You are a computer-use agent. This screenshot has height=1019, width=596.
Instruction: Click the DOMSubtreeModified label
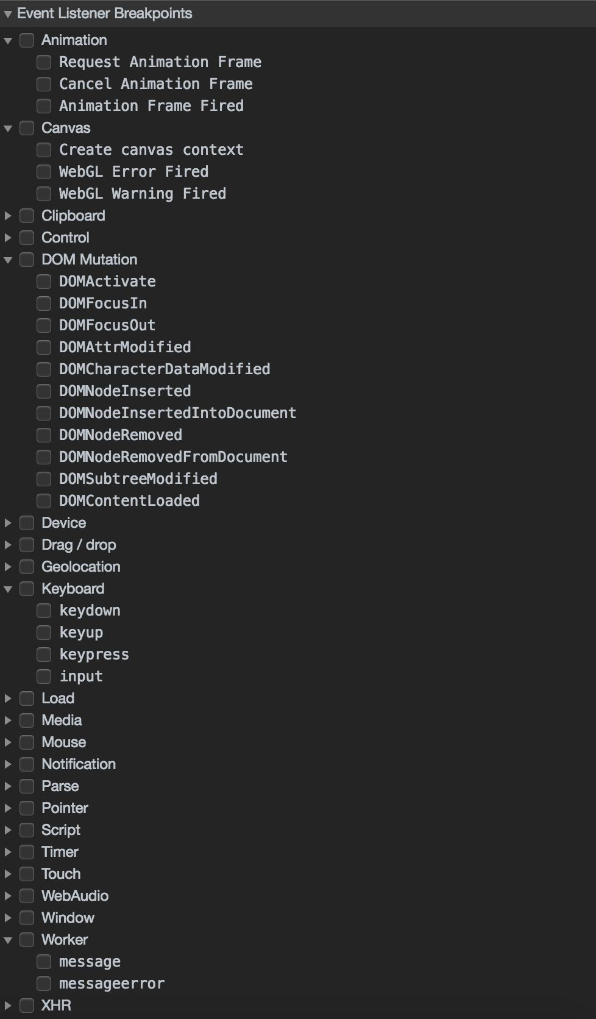tap(138, 479)
